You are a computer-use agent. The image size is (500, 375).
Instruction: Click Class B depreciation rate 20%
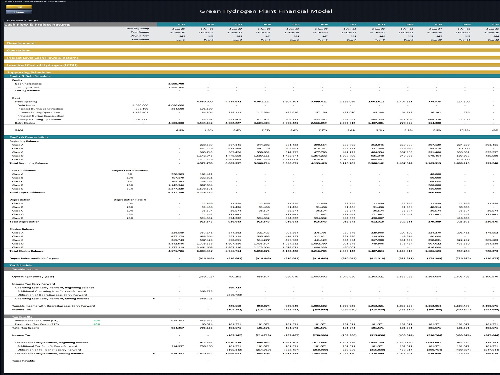point(130,207)
